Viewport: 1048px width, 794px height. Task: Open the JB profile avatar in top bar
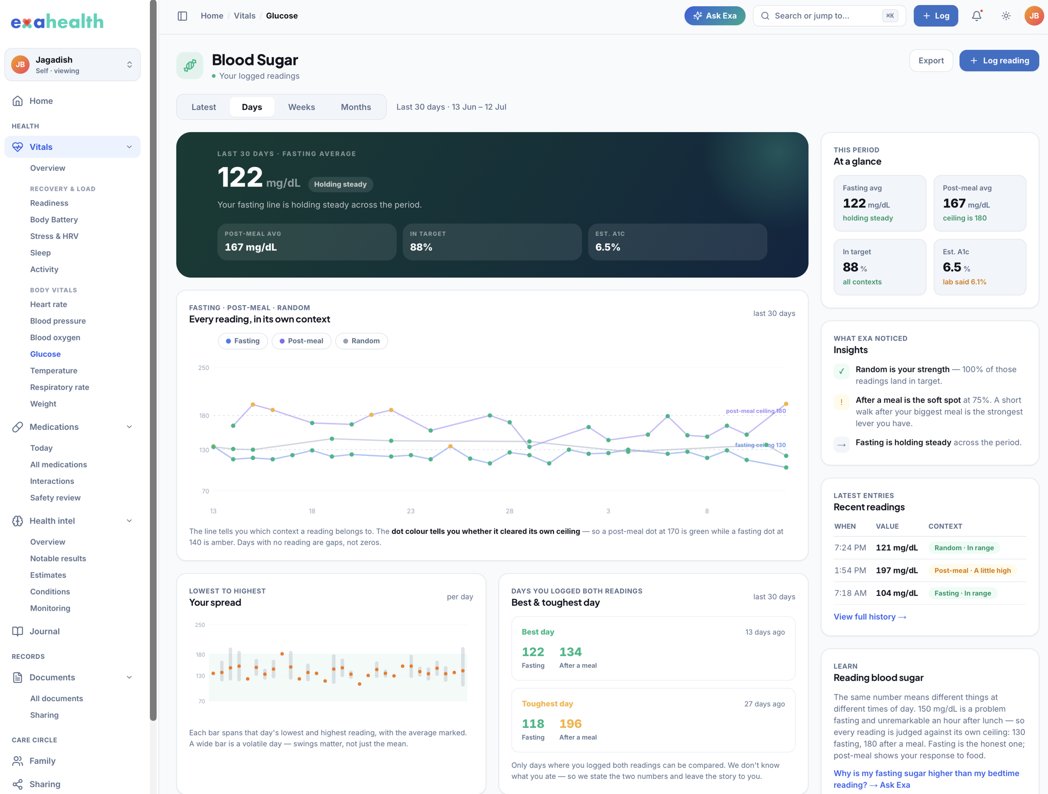pos(1034,16)
